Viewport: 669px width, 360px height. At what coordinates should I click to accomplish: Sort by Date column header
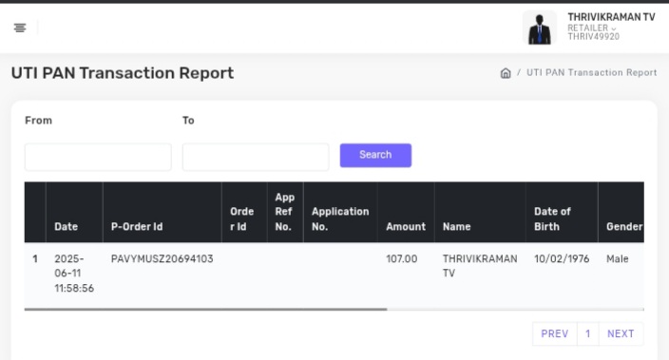click(67, 226)
